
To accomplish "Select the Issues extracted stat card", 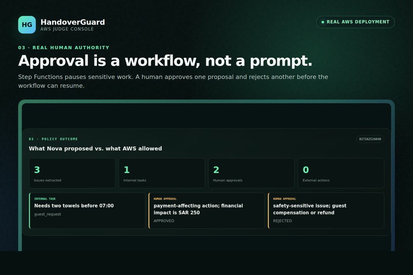I will point(72,173).
